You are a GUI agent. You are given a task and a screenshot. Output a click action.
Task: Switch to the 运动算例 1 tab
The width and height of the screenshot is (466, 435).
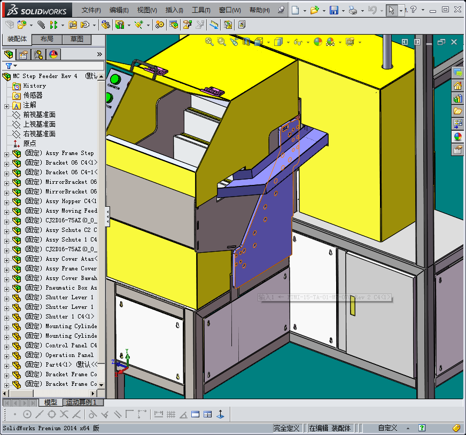pos(83,402)
